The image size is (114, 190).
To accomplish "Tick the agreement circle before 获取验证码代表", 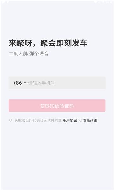I will tap(11, 120).
